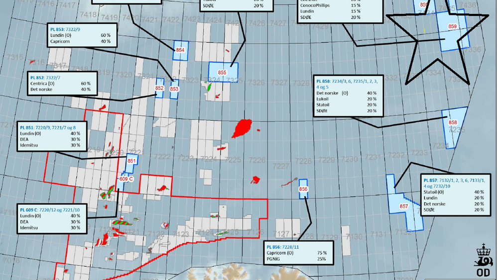The height and width of the screenshot is (280, 498).
Task: Click grid quadrant number 7131
Action: (x=378, y=234)
